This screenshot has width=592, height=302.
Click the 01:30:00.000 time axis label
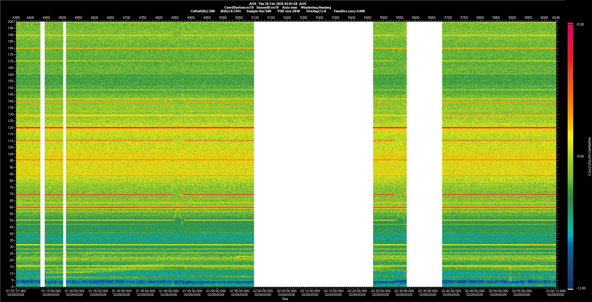click(x=122, y=291)
